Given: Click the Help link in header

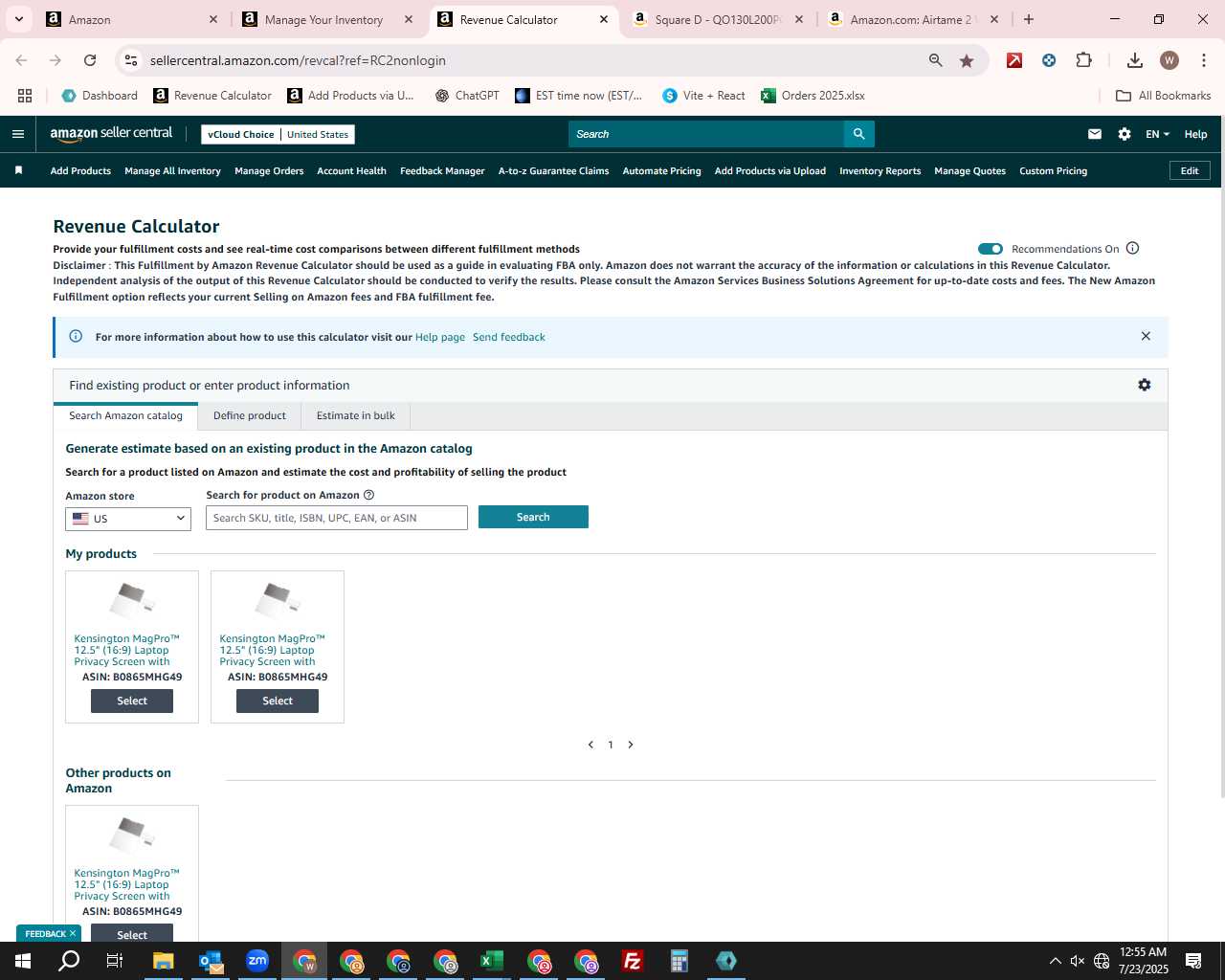Looking at the screenshot, I should (x=1195, y=134).
